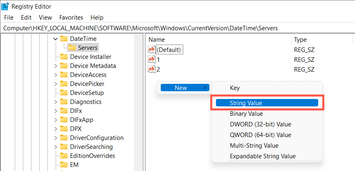Expand the Device Metadata key
The width and height of the screenshot is (355, 171).
coord(56,66)
